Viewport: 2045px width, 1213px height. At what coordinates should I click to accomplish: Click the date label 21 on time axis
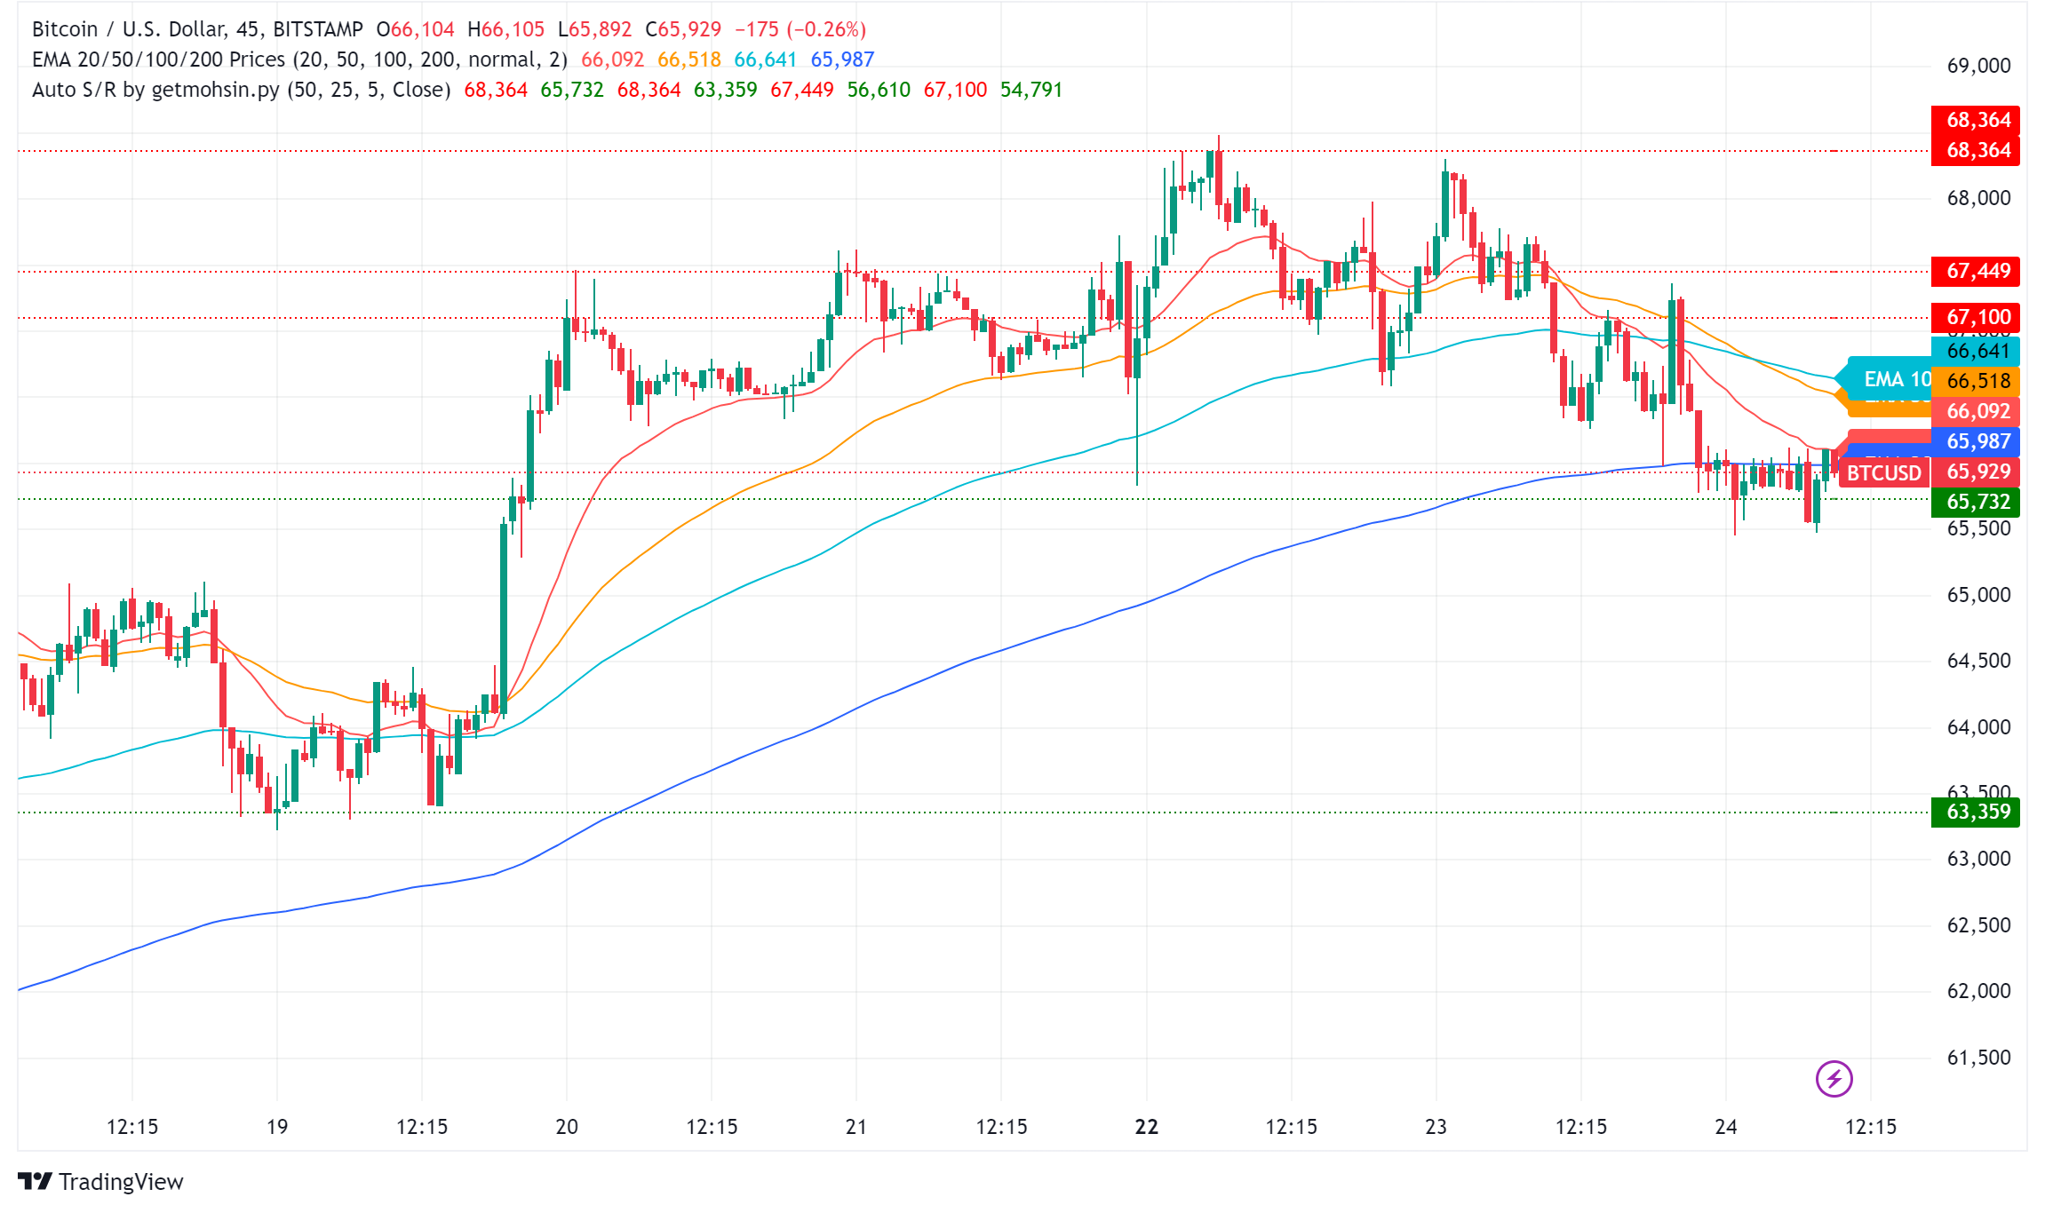(856, 1127)
